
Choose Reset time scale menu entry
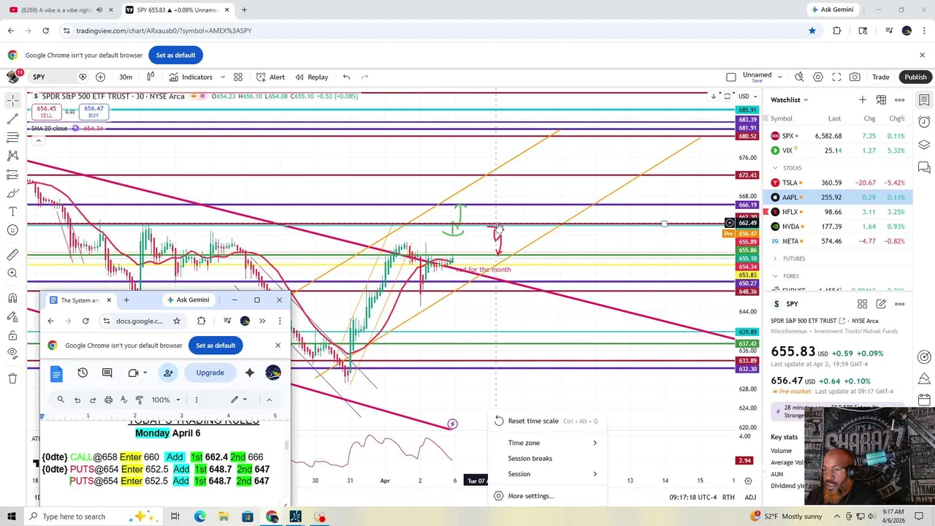[547, 421]
